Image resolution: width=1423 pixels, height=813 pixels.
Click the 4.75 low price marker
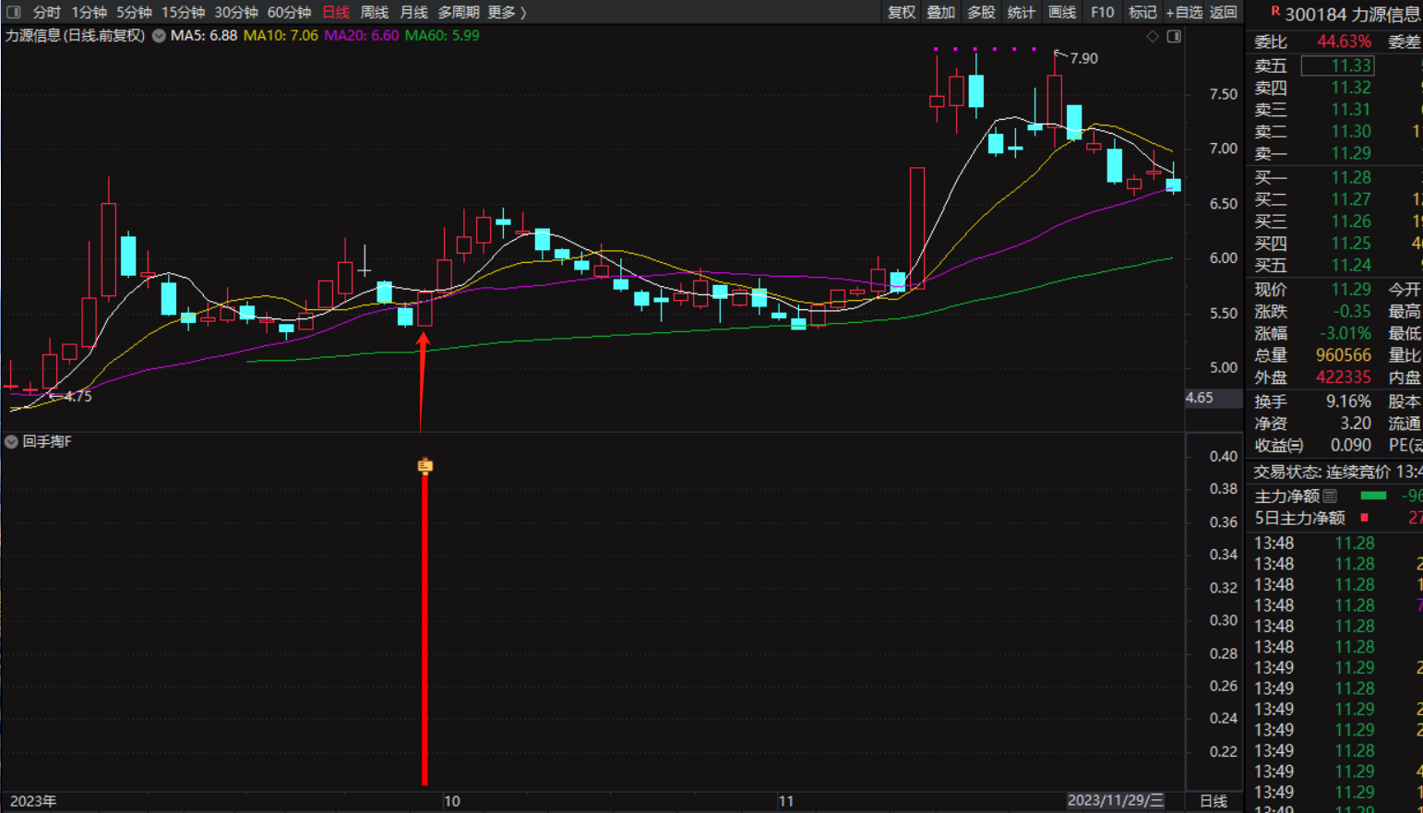(x=76, y=396)
